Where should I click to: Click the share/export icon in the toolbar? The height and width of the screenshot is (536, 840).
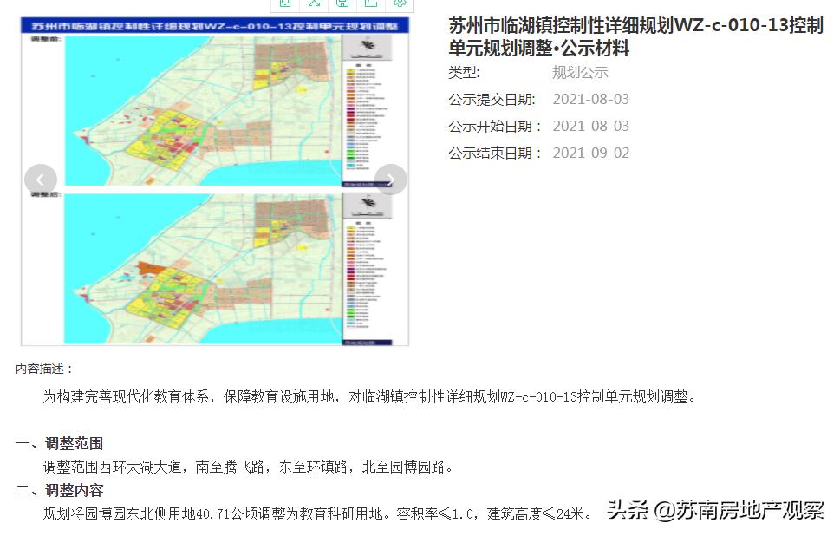(371, 5)
